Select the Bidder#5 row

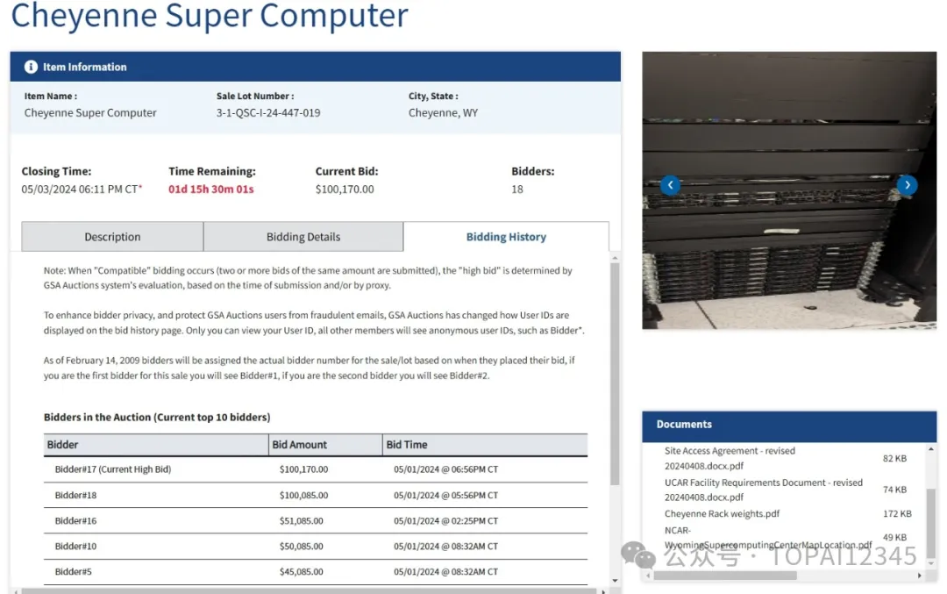pos(316,572)
